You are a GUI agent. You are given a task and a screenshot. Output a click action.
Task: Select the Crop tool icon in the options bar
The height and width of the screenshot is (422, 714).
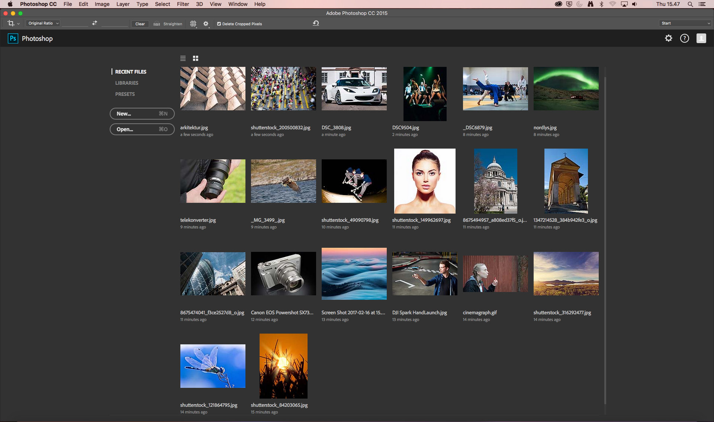tap(10, 23)
